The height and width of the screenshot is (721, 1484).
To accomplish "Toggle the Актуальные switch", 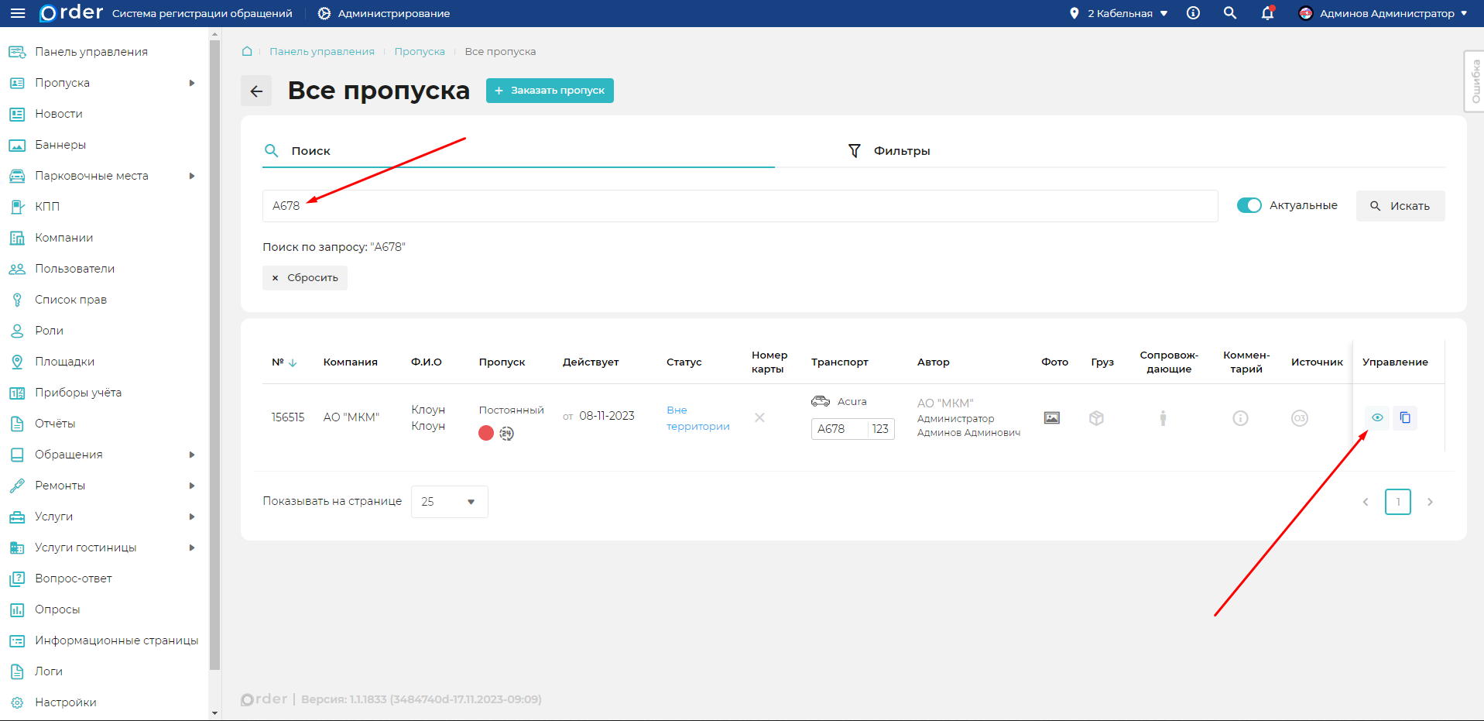I will click(x=1249, y=205).
